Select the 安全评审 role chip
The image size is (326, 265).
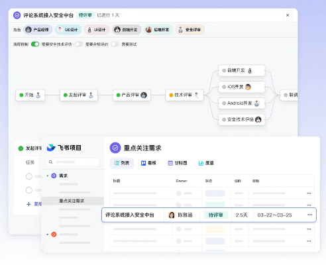point(190,30)
